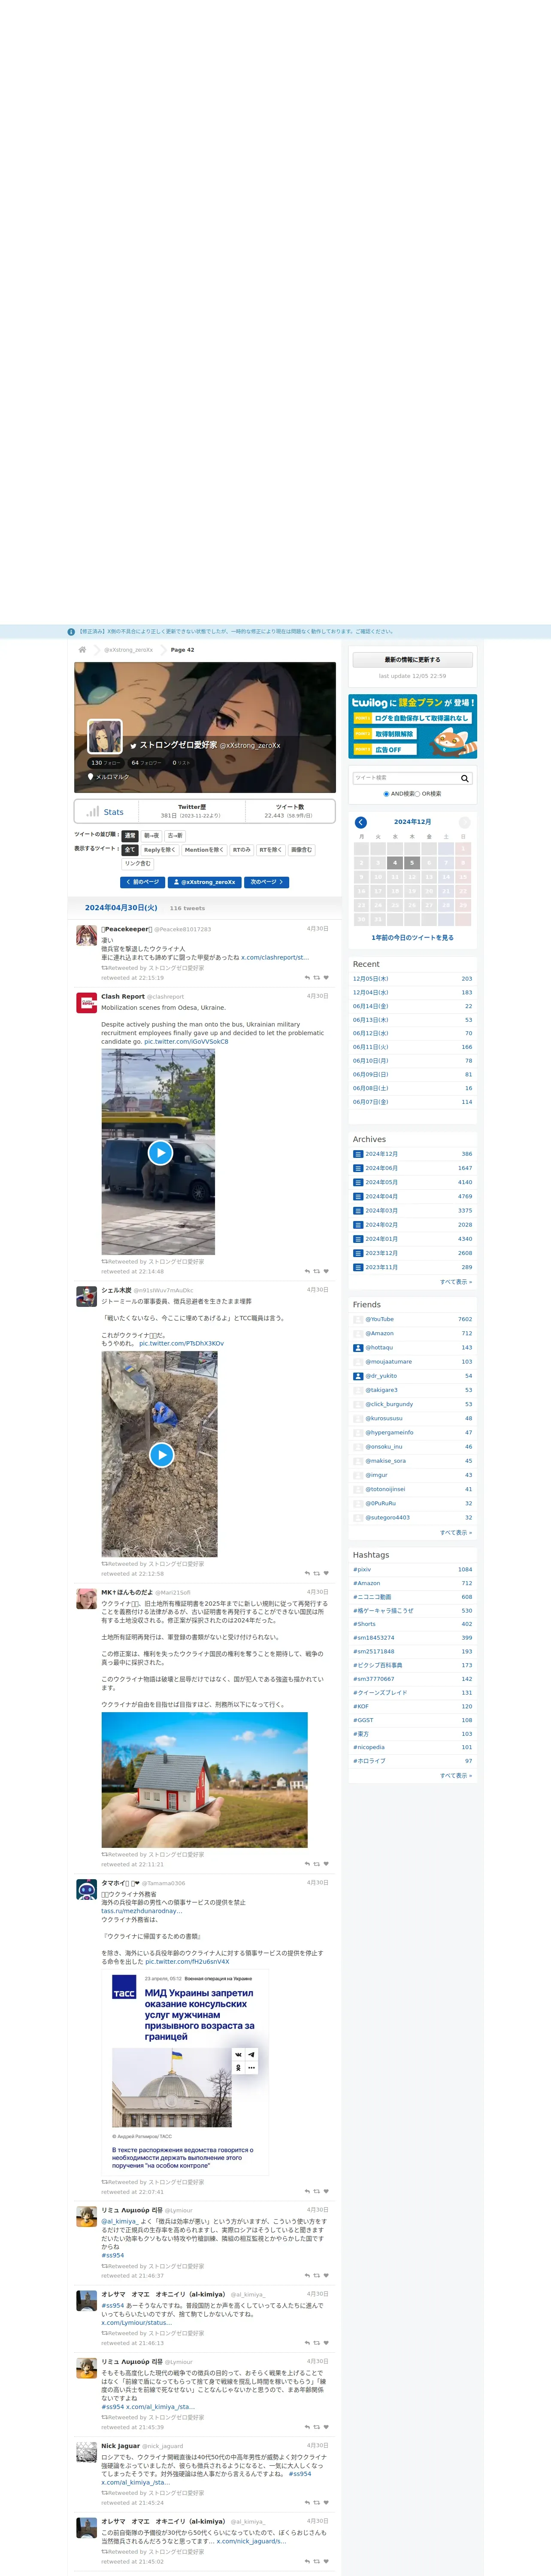Screen dimensions: 551x2576
Task: Go to the home icon in breadcrumb
Action: [x=82, y=650]
